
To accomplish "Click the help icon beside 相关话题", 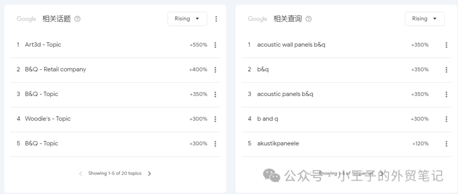I will (x=77, y=19).
